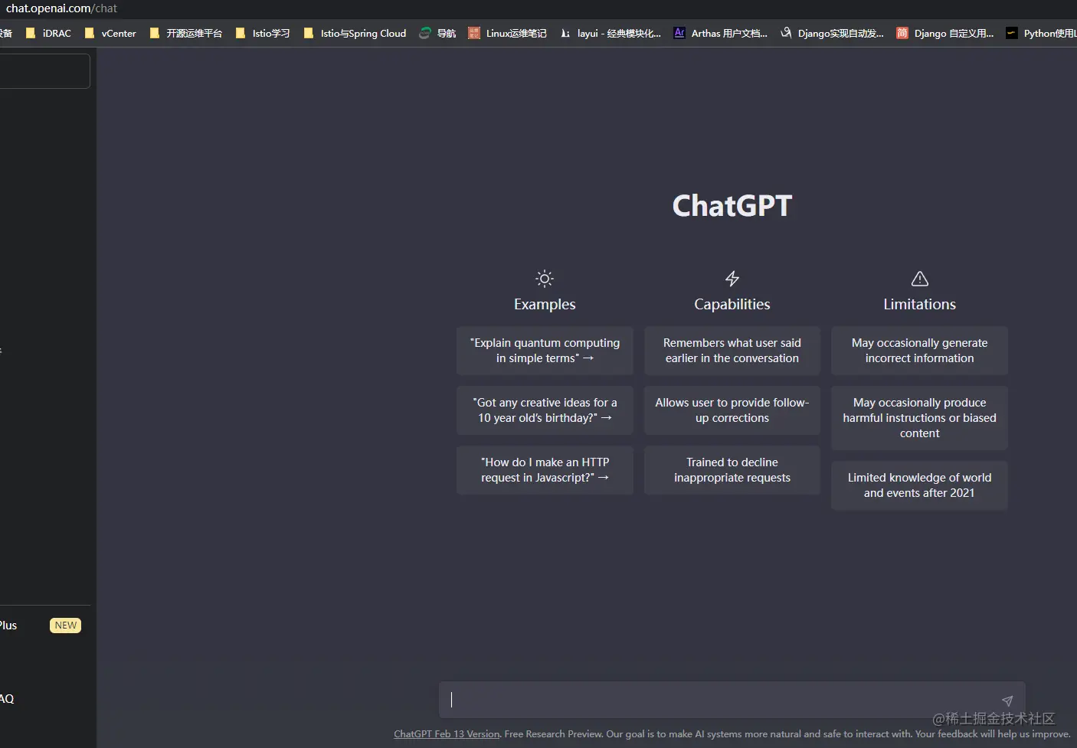
Task: Open the iDRAC bookmark folder
Action: pyautogui.click(x=48, y=33)
